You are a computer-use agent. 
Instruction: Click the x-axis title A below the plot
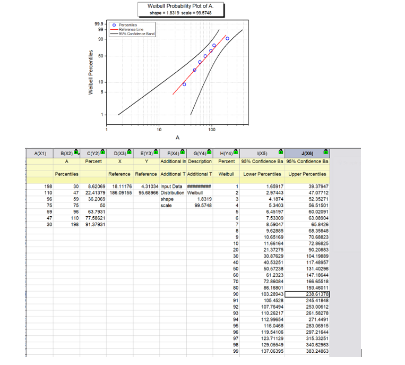coord(177,138)
